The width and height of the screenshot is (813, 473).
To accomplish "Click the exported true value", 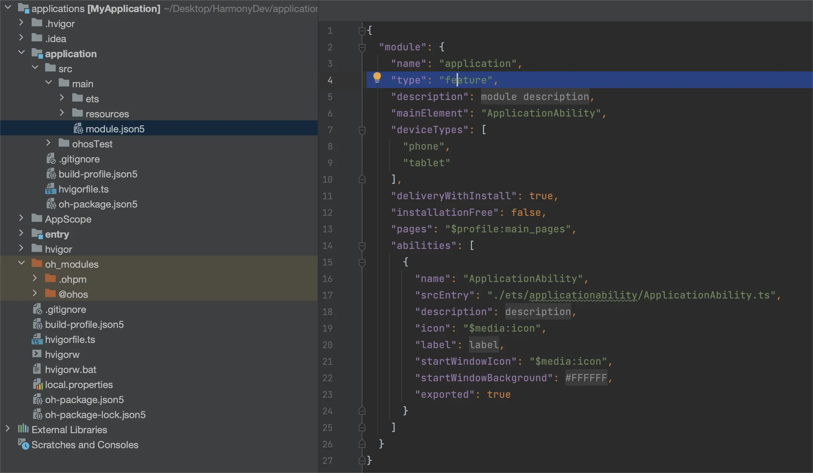I will [499, 394].
